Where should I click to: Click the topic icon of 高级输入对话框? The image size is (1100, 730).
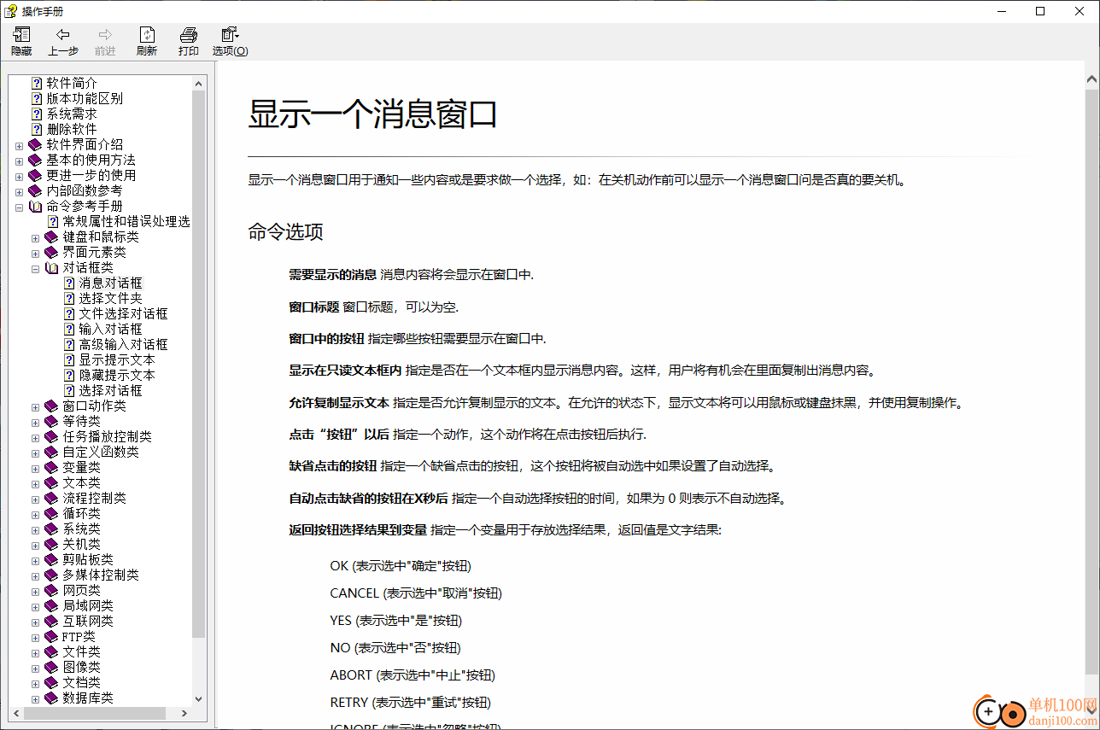(69, 344)
